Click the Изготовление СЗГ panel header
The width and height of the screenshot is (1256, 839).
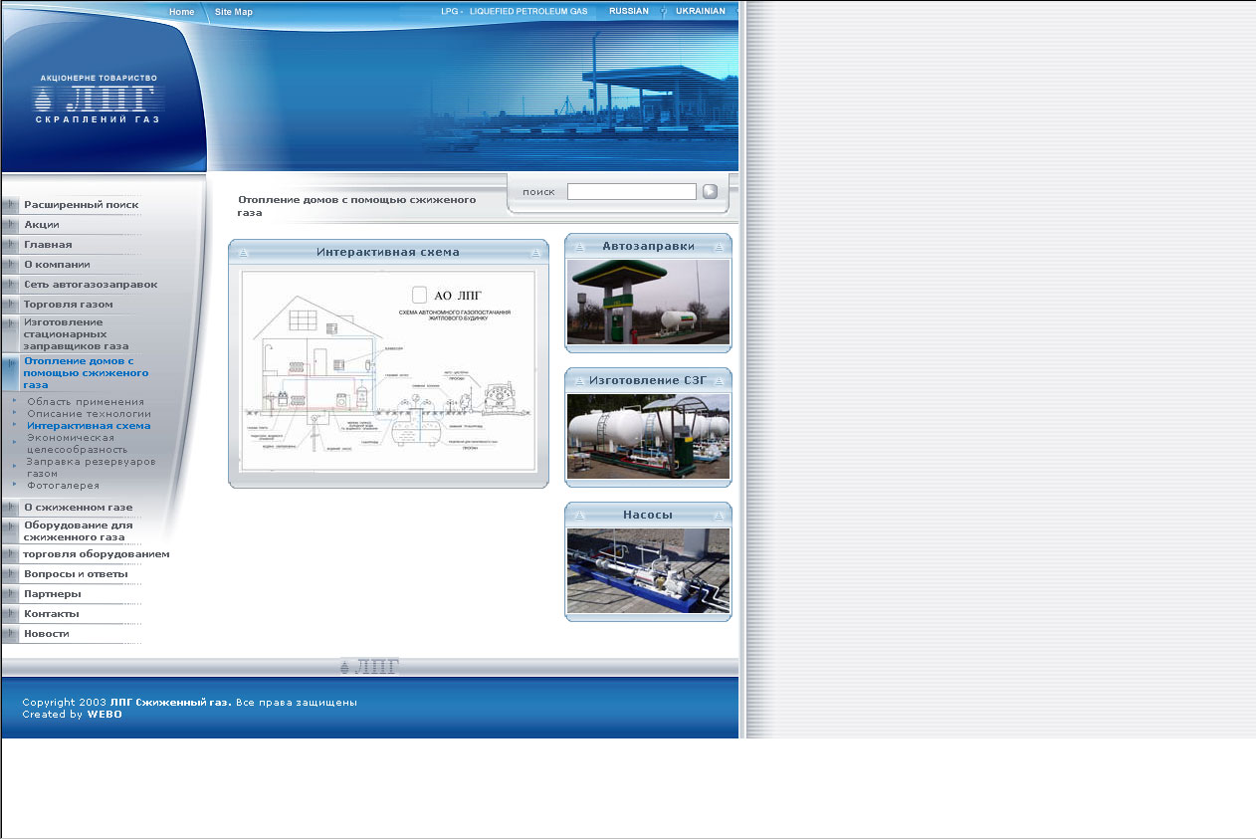coord(648,380)
